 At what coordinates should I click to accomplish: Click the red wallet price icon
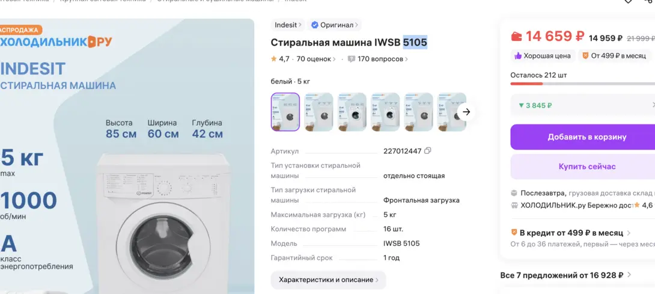click(x=516, y=37)
